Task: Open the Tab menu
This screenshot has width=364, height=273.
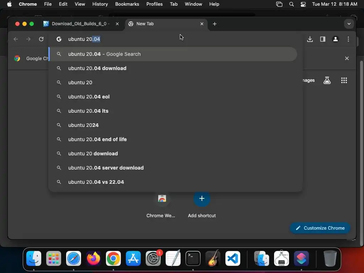Action: 173,4
